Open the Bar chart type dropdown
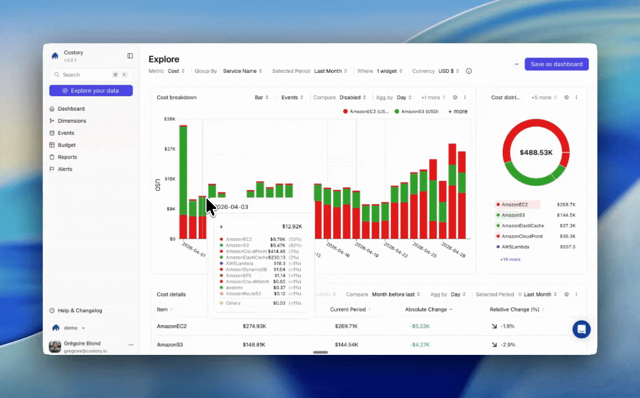Screen dimensions: 640x398 tap(262, 97)
